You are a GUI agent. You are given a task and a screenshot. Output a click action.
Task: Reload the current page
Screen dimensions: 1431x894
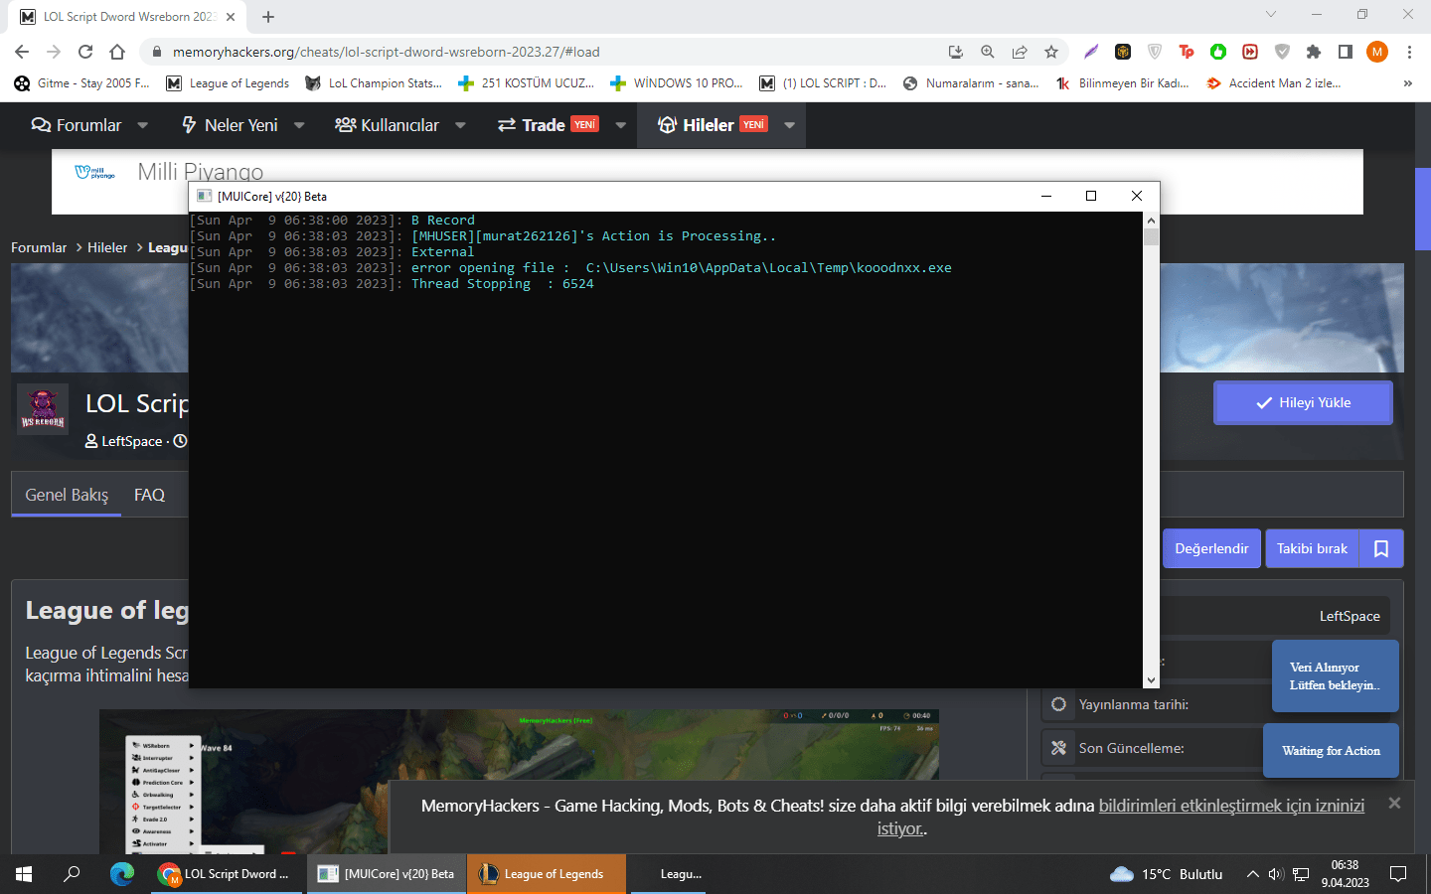[x=85, y=52]
